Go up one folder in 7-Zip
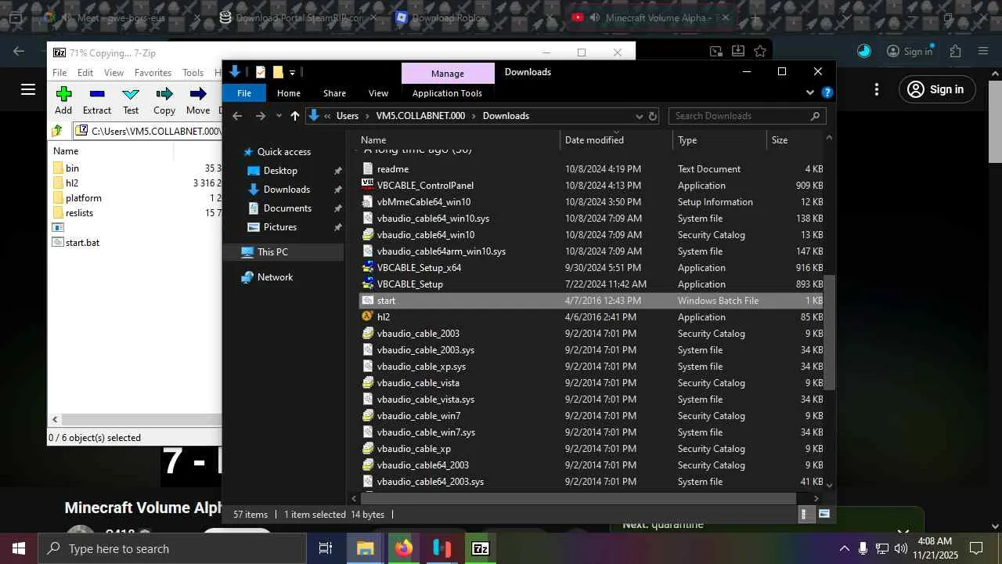Screen dimensions: 1002x564 pyautogui.click(x=58, y=131)
